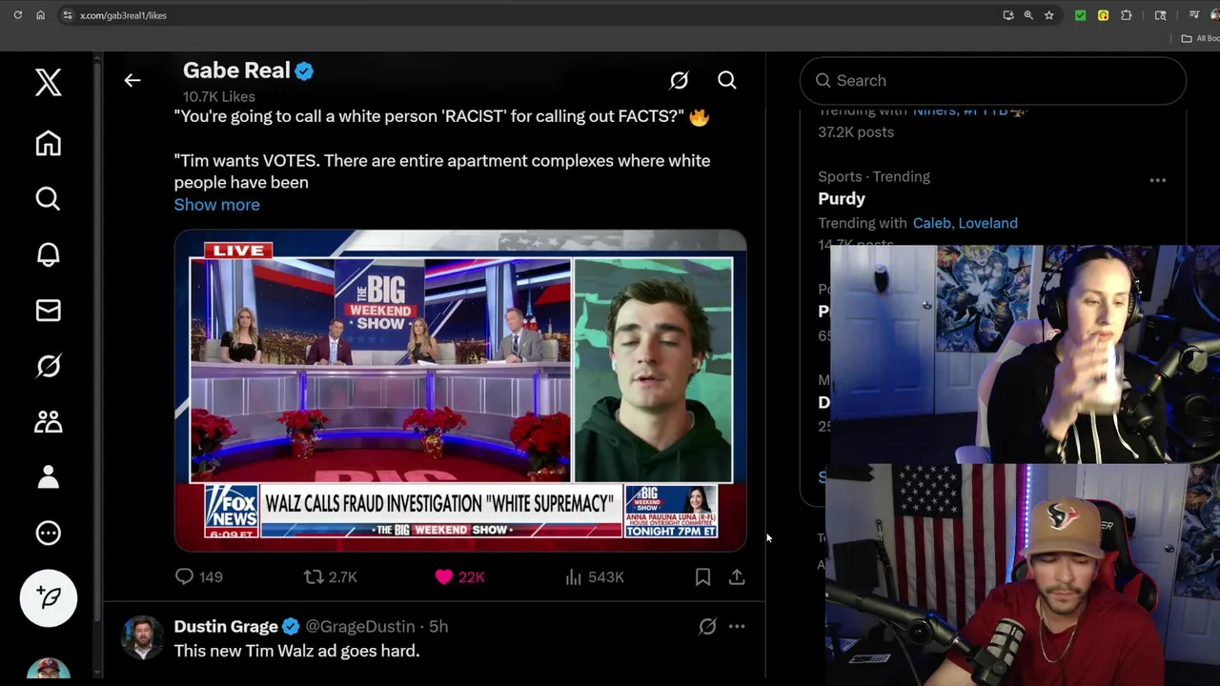This screenshot has width=1220, height=686.
Task: Repost the post with 2.7K reposts
Action: [330, 576]
